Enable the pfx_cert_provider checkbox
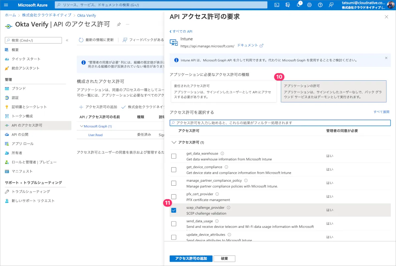Viewport: 396px width, 266px height. point(174,197)
